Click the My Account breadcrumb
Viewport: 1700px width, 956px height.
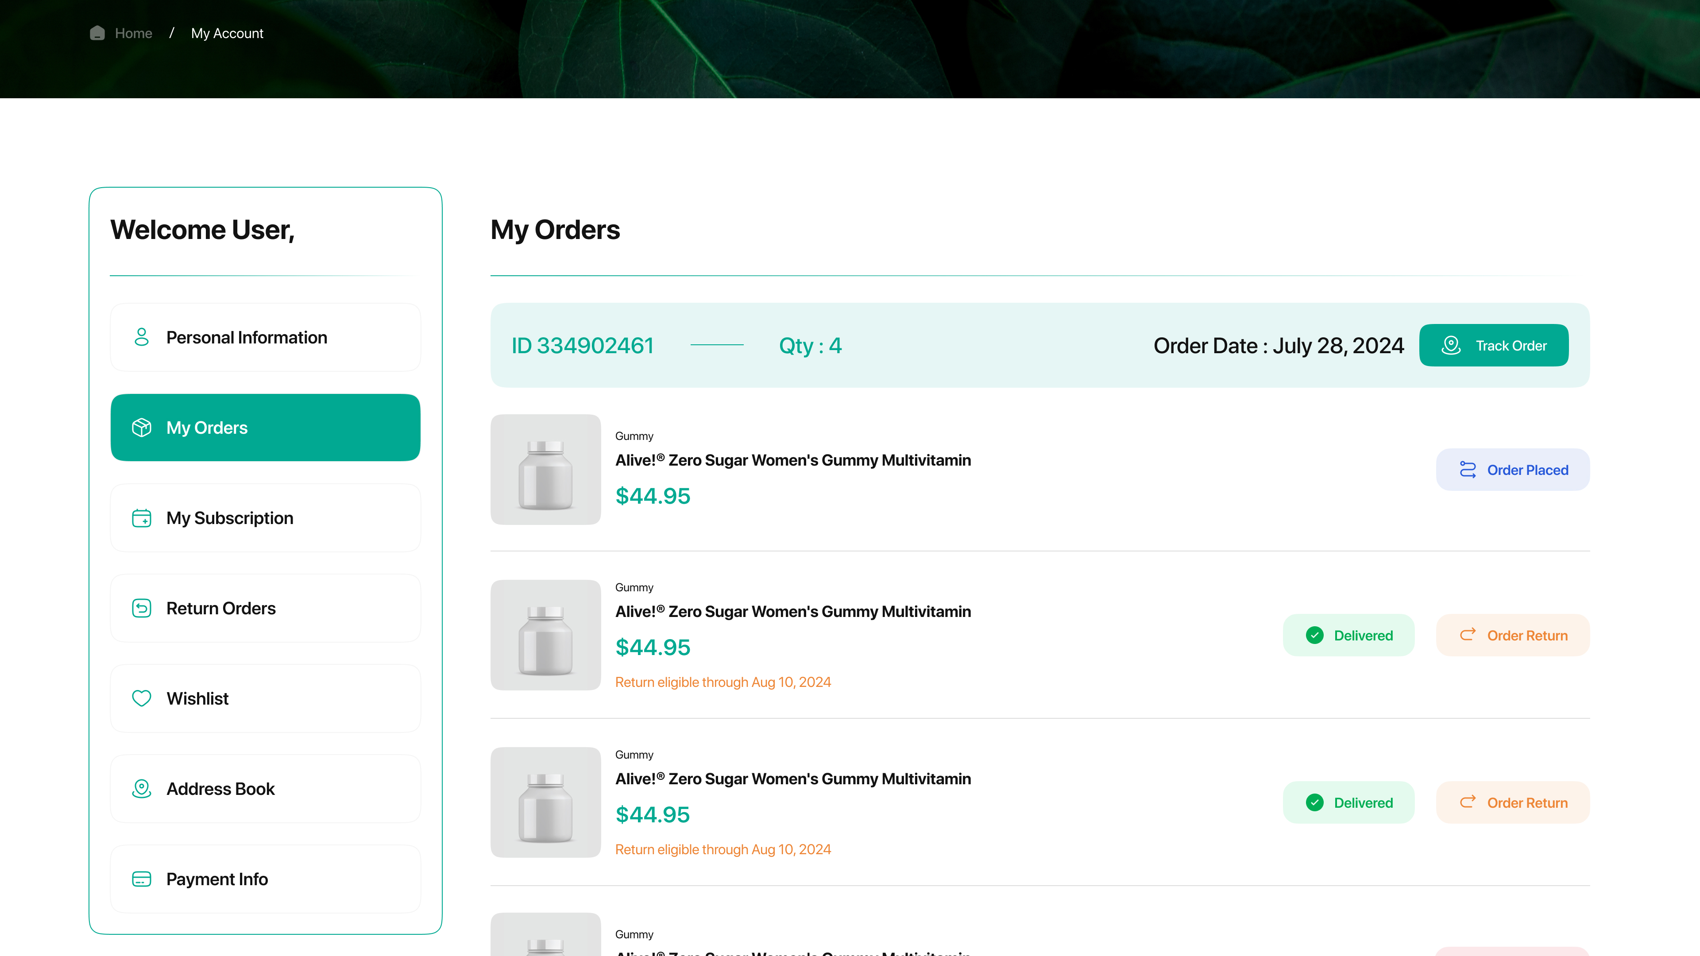[x=227, y=33]
